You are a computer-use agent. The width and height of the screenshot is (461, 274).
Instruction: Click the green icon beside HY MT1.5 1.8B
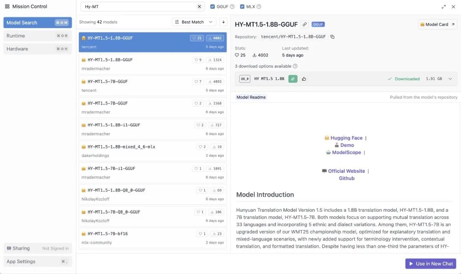tap(293, 79)
